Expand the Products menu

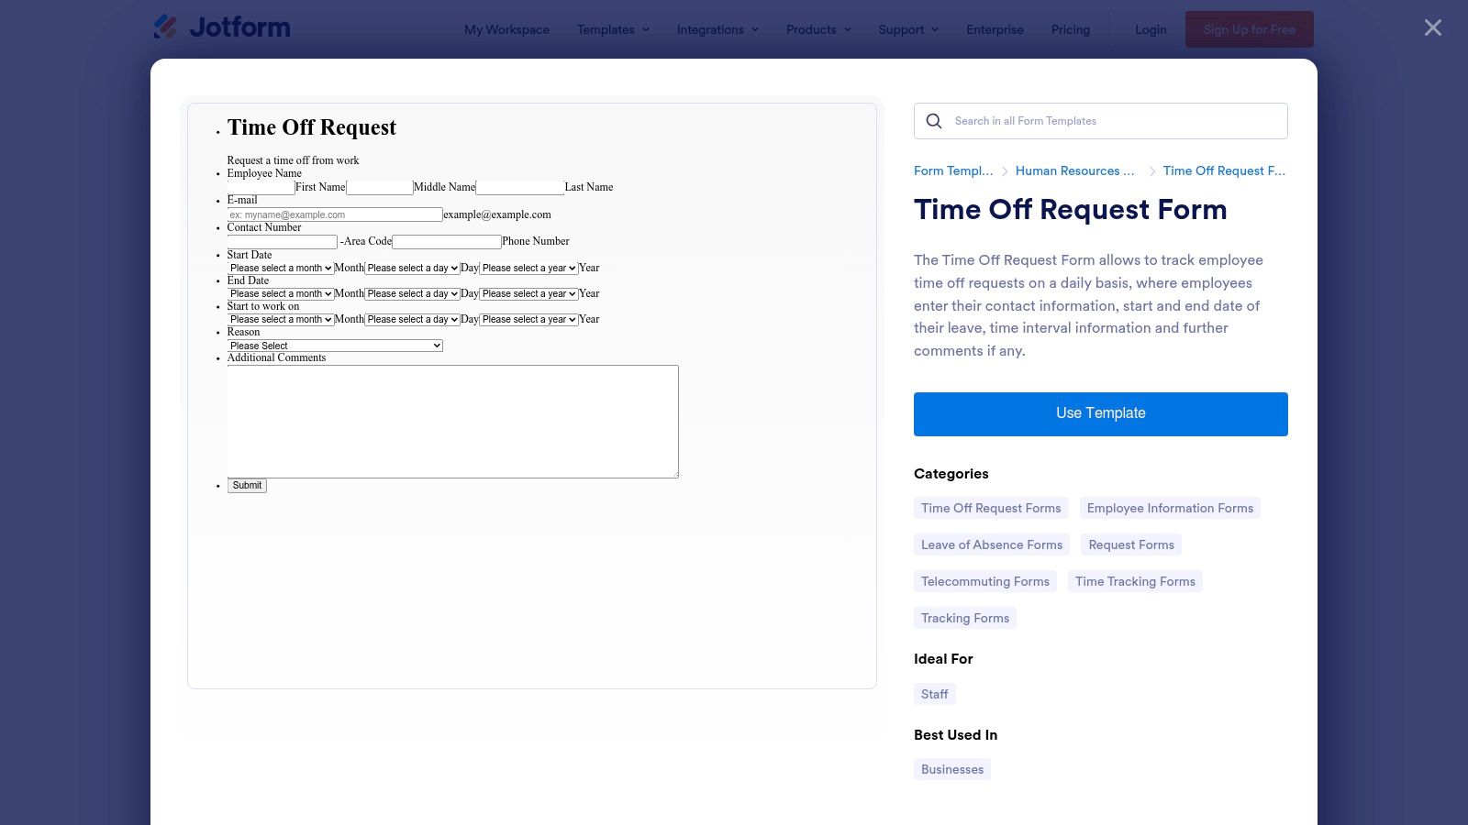point(818,29)
